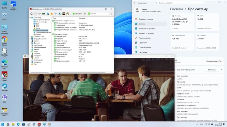Image resolution: width=227 pixels, height=127 pixels.
Task: Open the AIDA64 Report page icon
Action: (35, 14)
